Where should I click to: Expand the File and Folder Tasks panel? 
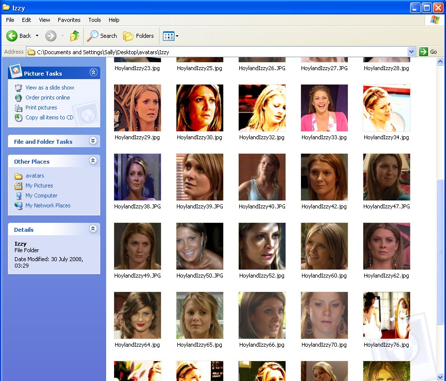pos(93,141)
